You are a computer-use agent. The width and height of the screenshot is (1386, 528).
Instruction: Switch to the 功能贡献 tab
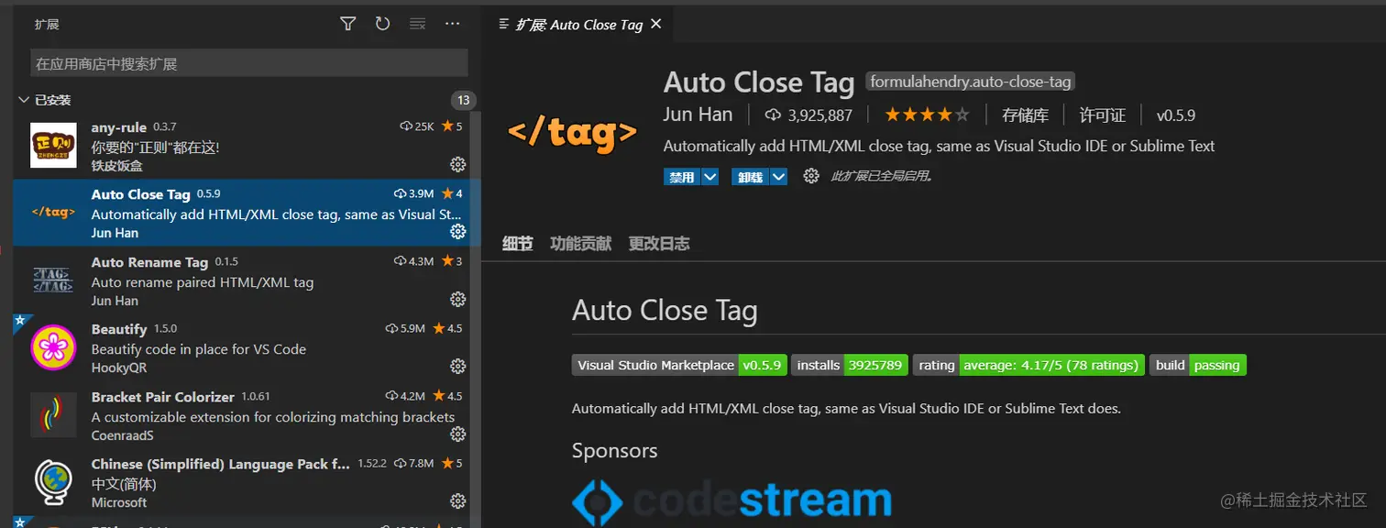pyautogui.click(x=580, y=244)
